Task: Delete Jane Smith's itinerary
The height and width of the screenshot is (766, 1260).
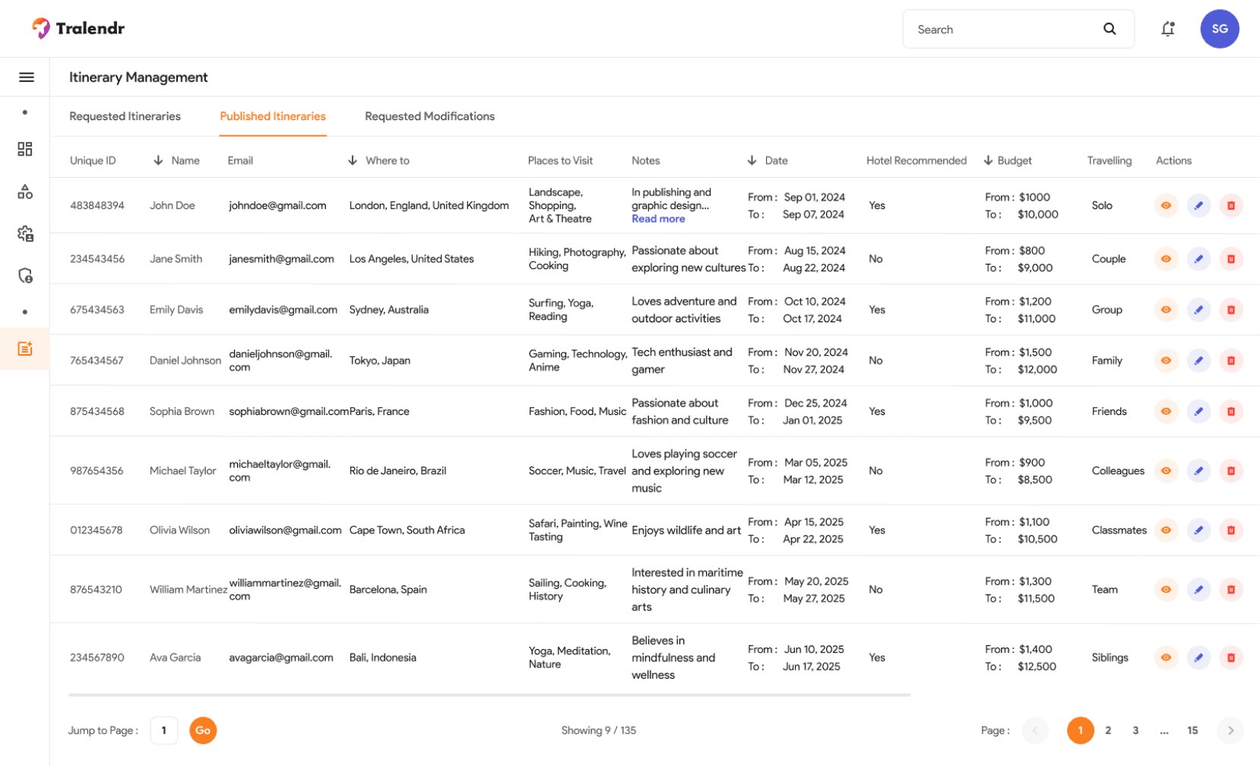Action: (1231, 259)
